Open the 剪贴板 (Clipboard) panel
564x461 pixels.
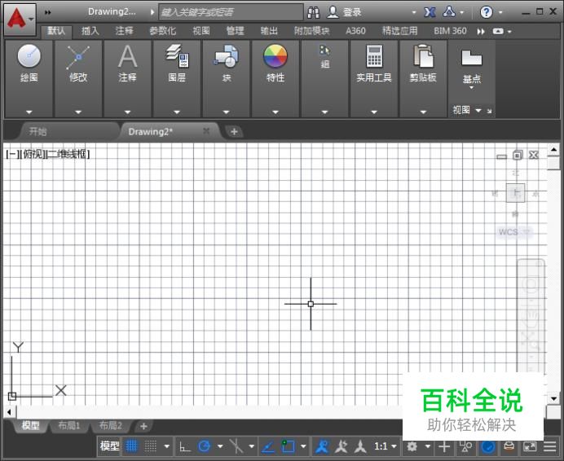coord(423,64)
